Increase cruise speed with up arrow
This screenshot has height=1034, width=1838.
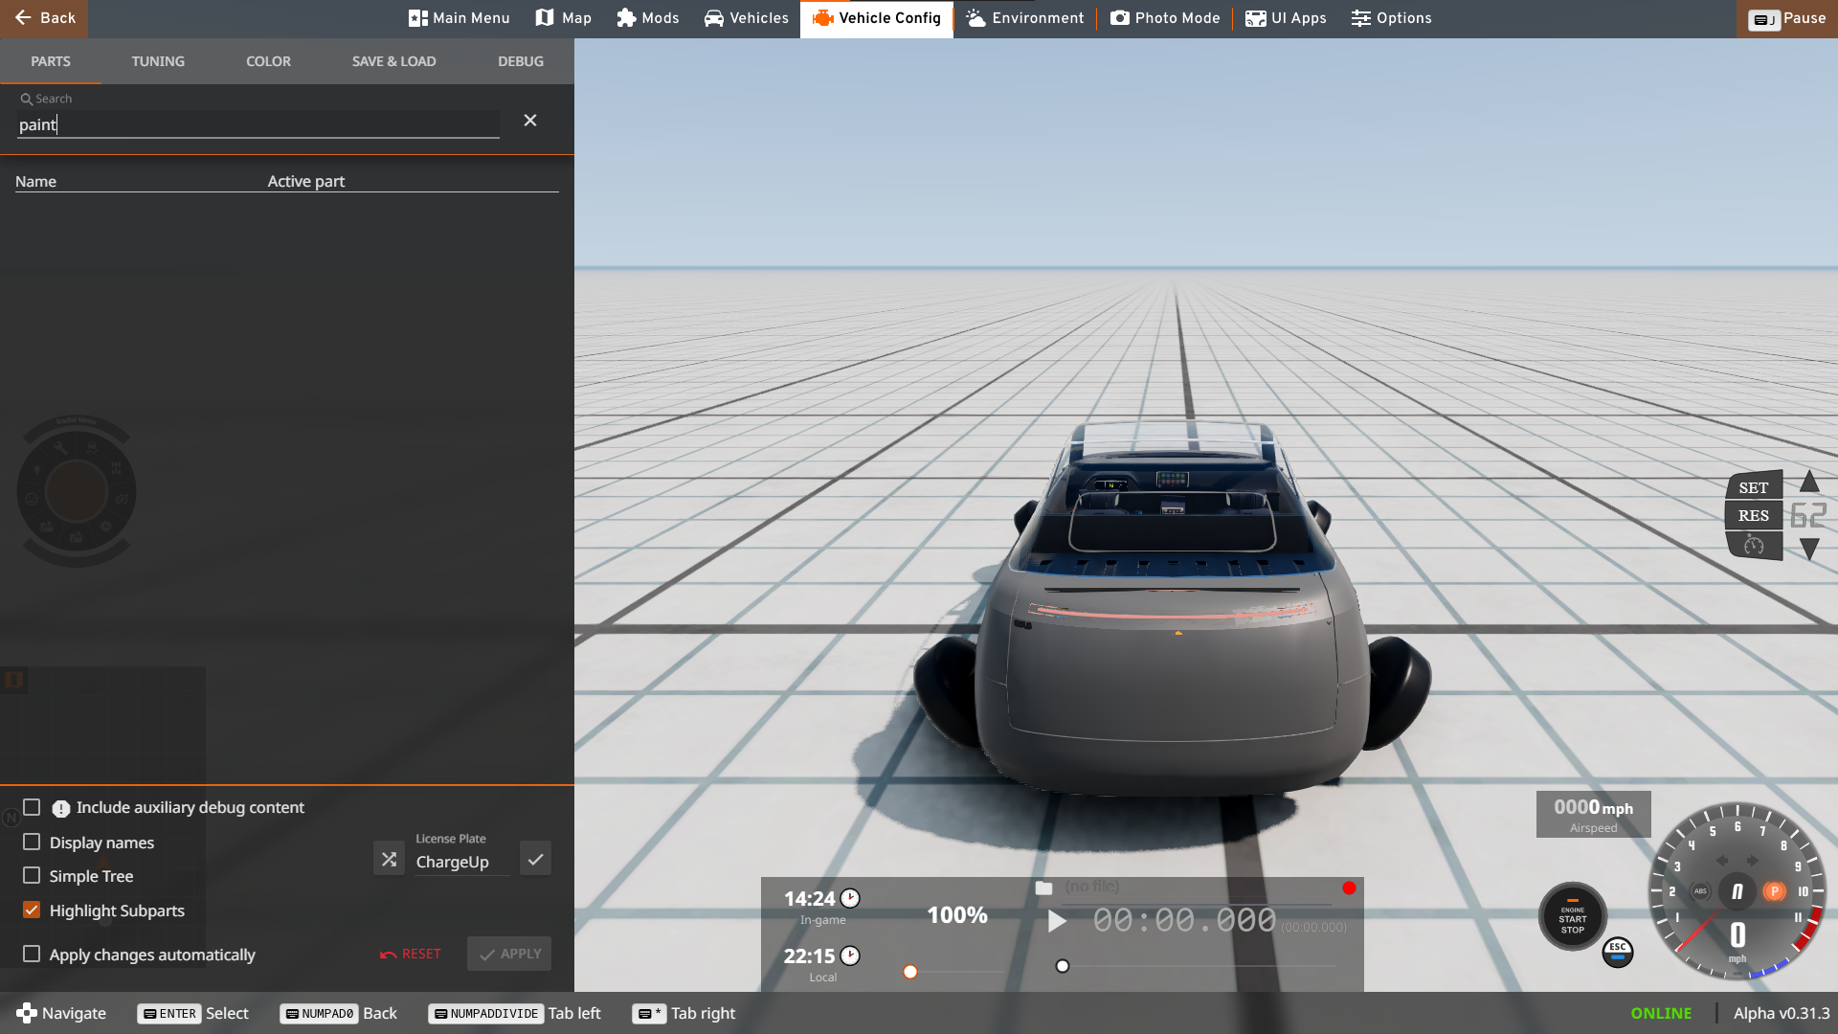[1809, 482]
